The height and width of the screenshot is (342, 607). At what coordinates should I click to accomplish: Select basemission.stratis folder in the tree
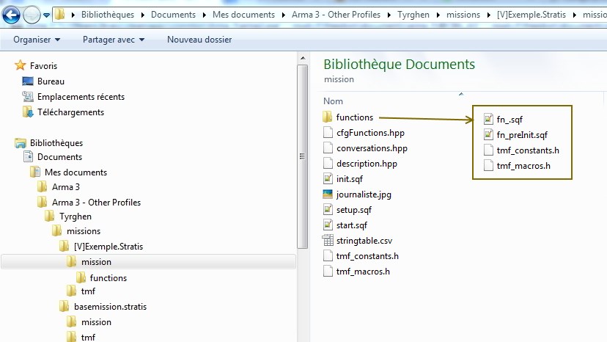(110, 306)
